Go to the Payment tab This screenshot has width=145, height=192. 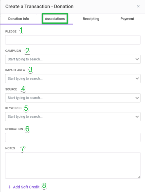[x=127, y=19]
